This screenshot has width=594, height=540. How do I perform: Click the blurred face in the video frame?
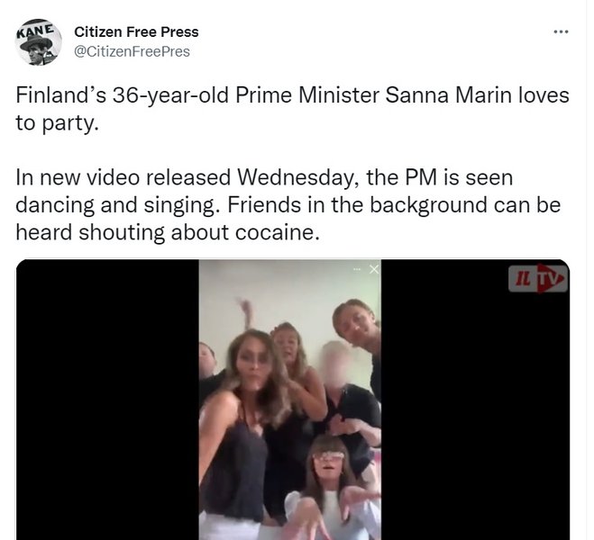pos(335,363)
